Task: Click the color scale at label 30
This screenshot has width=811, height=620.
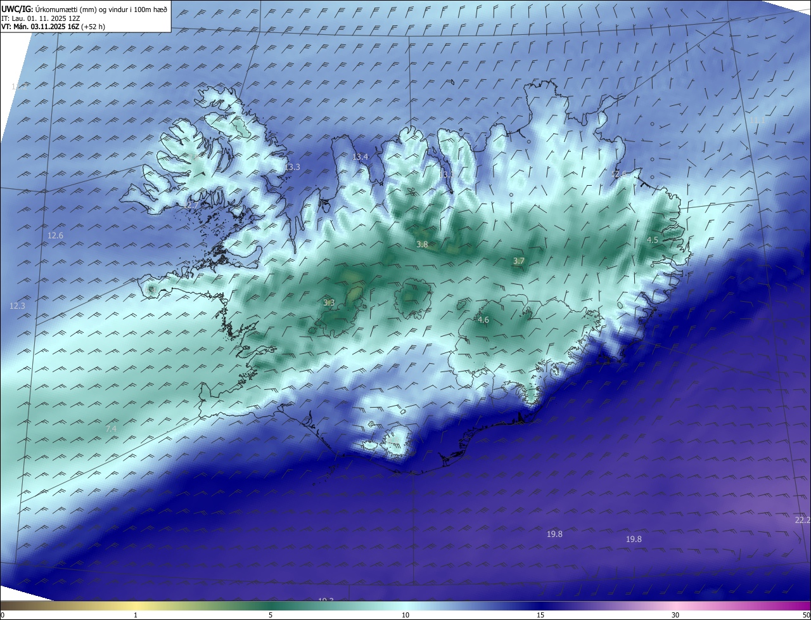Action: 675,615
